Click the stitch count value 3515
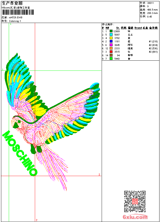Viewport: 160px width, 222px height. [x=117, y=52]
